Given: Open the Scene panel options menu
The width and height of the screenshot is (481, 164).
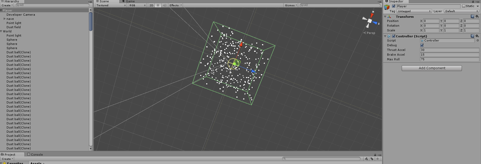Looking at the screenshot, I should pos(379,2).
